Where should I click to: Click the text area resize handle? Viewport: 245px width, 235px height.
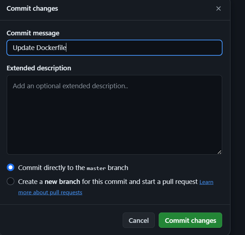click(219, 152)
